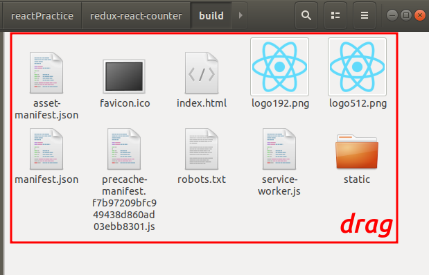Viewport: 429px width, 275px height.
Task: Select the robots.txt file icon
Action: [202, 149]
